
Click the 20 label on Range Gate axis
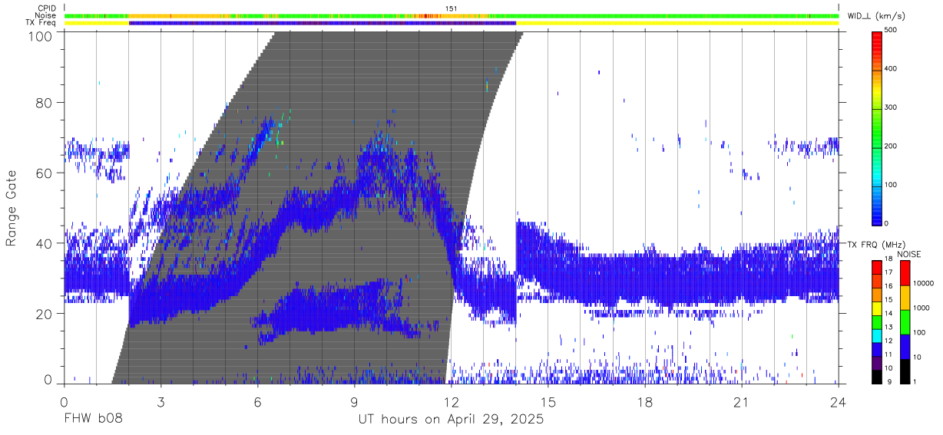point(44,314)
